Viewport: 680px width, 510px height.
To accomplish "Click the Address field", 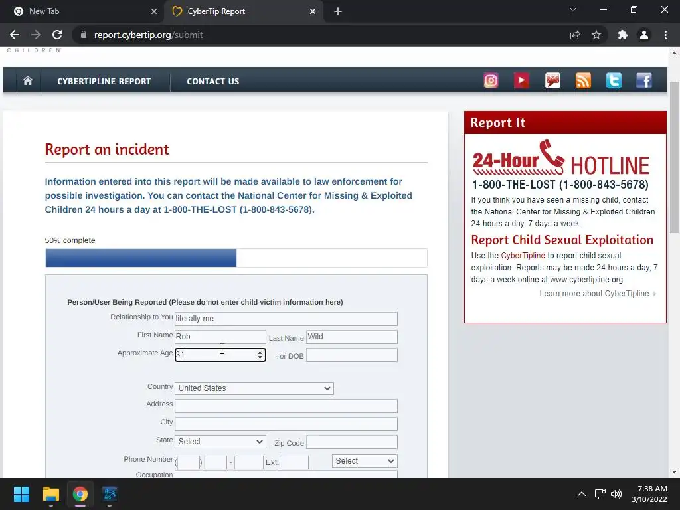I will (x=286, y=406).
